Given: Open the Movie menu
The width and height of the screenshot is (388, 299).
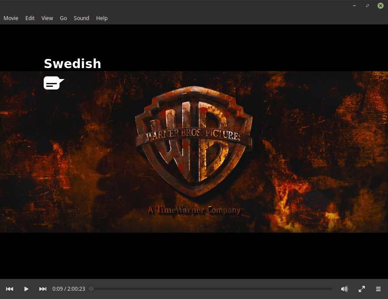Looking at the screenshot, I should [11, 18].
